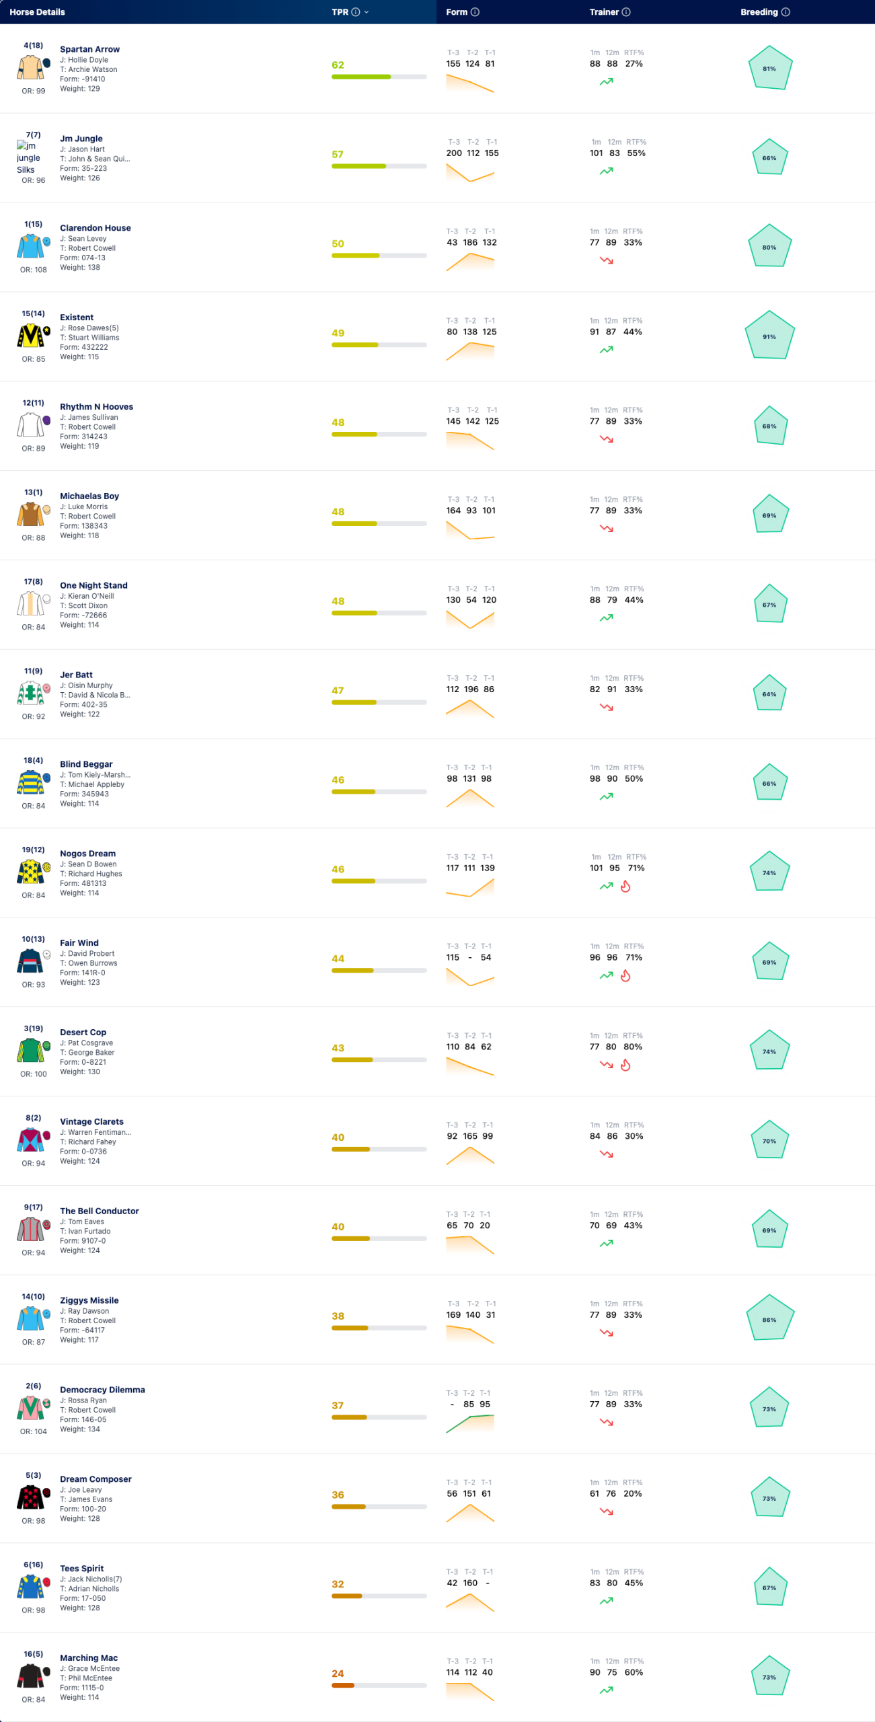Click Spartan Arrow's green upward trend icon
The image size is (875, 1722).
point(606,81)
